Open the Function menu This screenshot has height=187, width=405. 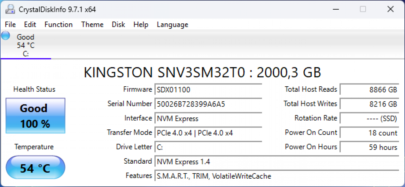click(x=58, y=25)
